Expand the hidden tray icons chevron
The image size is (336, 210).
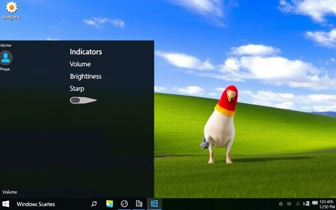pos(298,204)
